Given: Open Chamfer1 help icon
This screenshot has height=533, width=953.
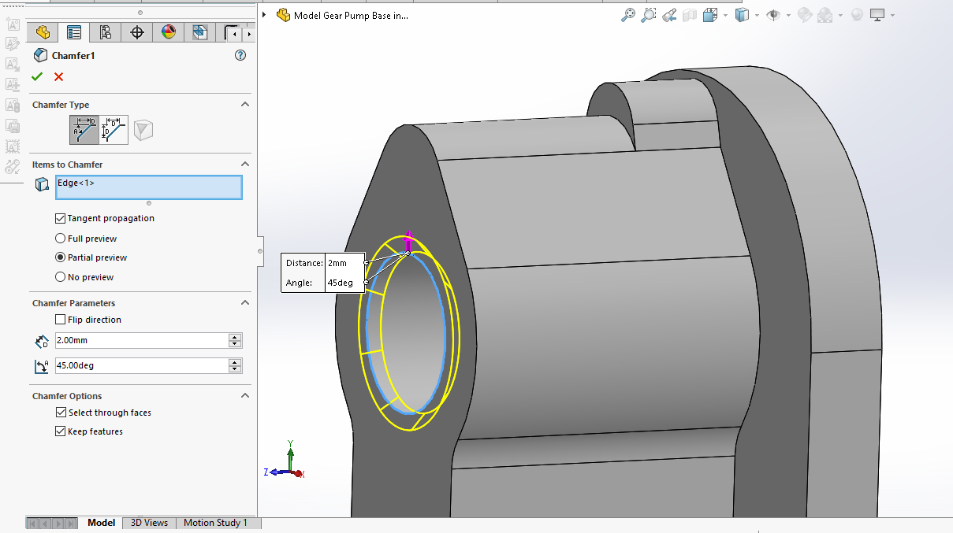Looking at the screenshot, I should 240,55.
